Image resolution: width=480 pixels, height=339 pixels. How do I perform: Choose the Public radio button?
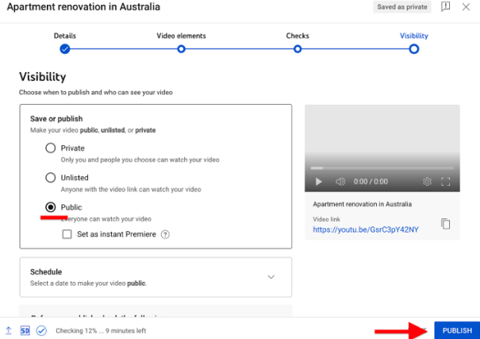coord(51,207)
